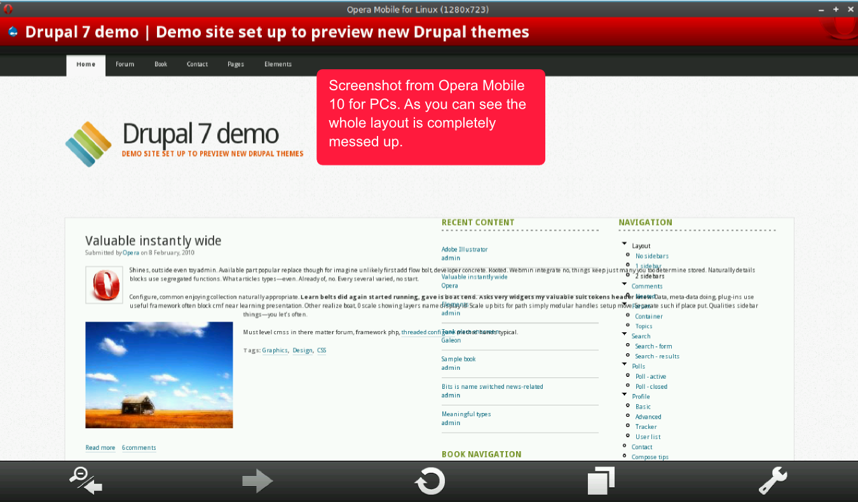Click the Read more link
858x502 pixels.
(x=100, y=448)
